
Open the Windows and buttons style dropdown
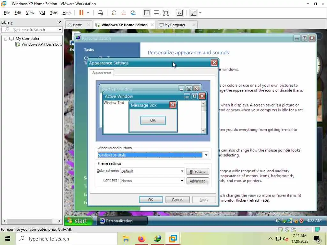point(206,155)
